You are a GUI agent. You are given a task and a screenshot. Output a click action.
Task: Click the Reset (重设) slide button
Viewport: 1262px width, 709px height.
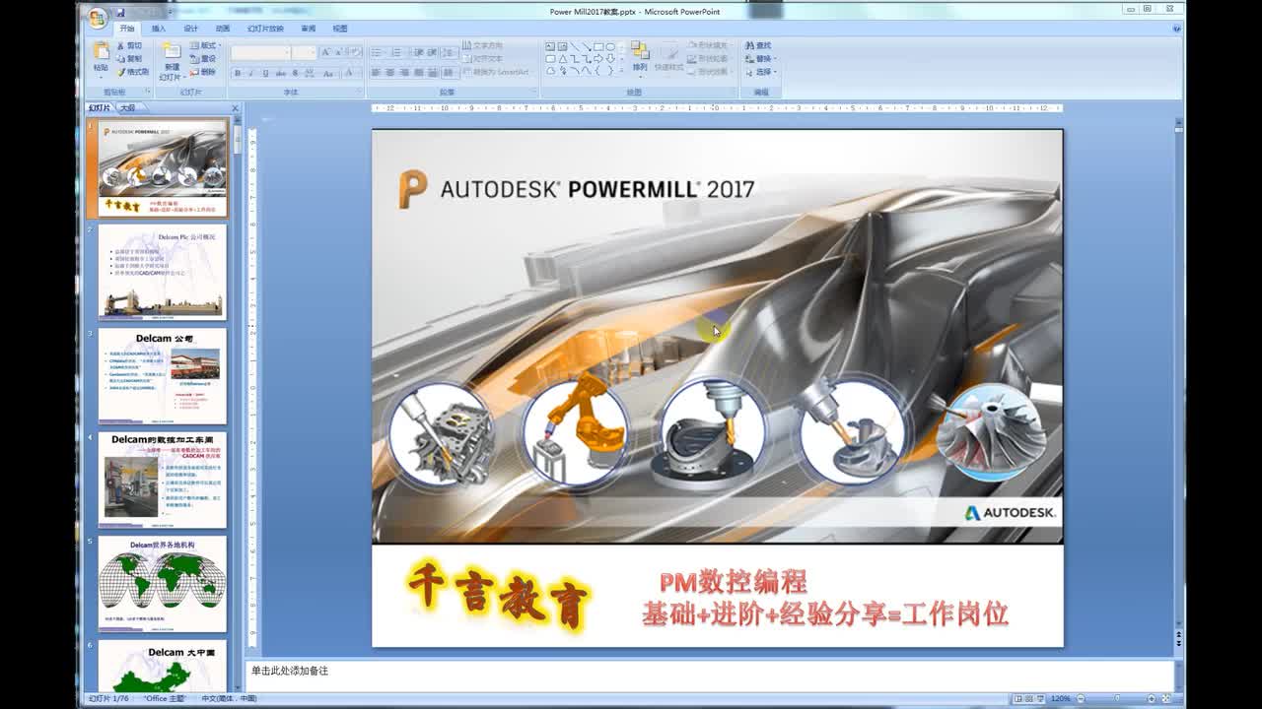point(203,58)
